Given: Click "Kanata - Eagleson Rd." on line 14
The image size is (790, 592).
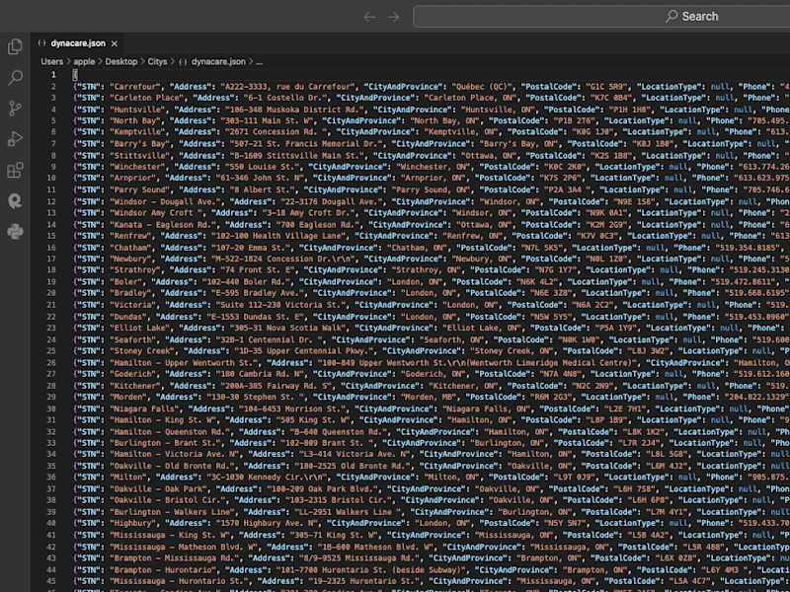Looking at the screenshot, I should [x=163, y=225].
